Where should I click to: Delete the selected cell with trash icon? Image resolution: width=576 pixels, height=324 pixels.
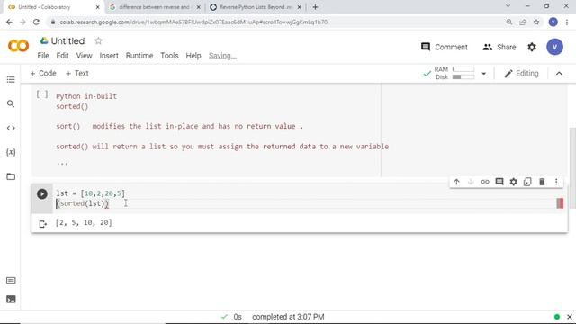(542, 182)
